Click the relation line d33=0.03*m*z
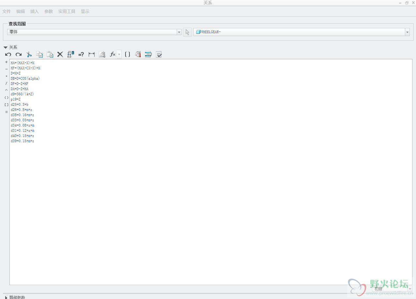The height and width of the screenshot is (299, 416). pyautogui.click(x=22, y=120)
